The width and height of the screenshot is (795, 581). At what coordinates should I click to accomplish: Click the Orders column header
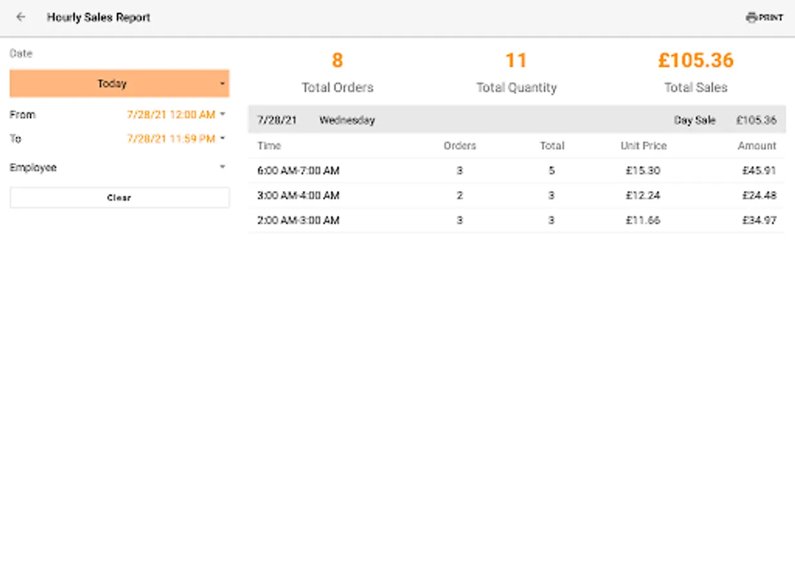(x=459, y=146)
